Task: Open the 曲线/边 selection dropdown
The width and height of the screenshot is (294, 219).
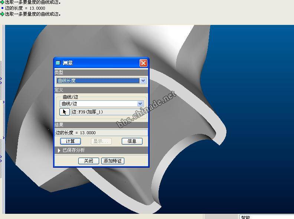Action: tap(101, 104)
